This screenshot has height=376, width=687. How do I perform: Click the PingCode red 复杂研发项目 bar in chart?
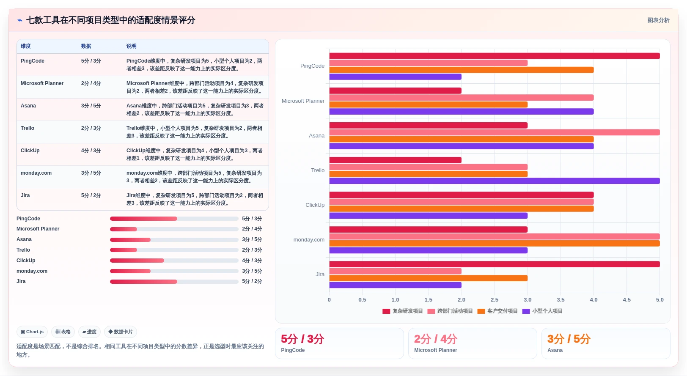pos(495,56)
